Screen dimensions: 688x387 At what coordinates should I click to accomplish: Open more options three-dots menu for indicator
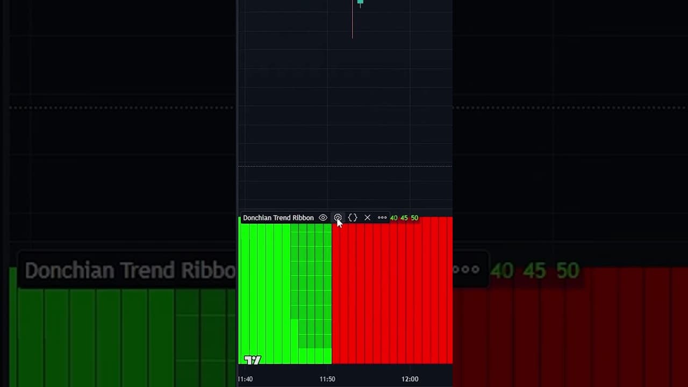tap(382, 218)
